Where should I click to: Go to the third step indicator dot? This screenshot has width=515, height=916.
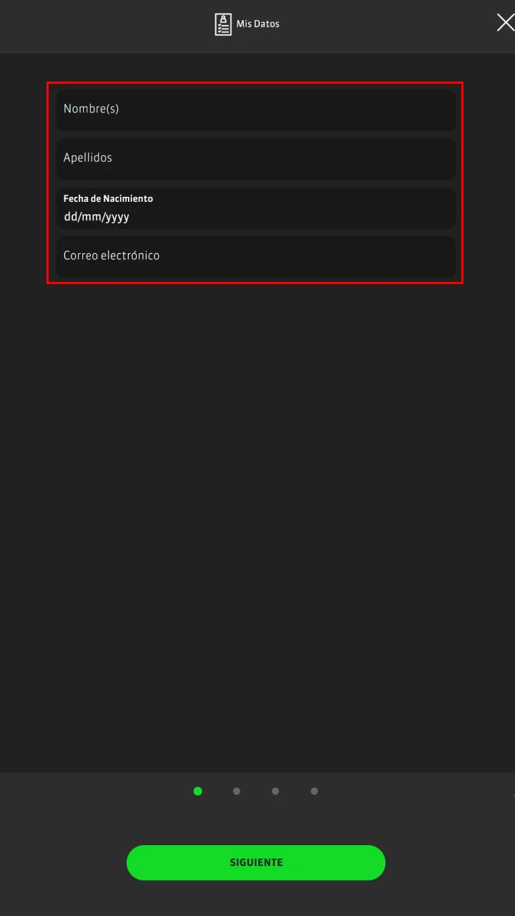tap(275, 791)
